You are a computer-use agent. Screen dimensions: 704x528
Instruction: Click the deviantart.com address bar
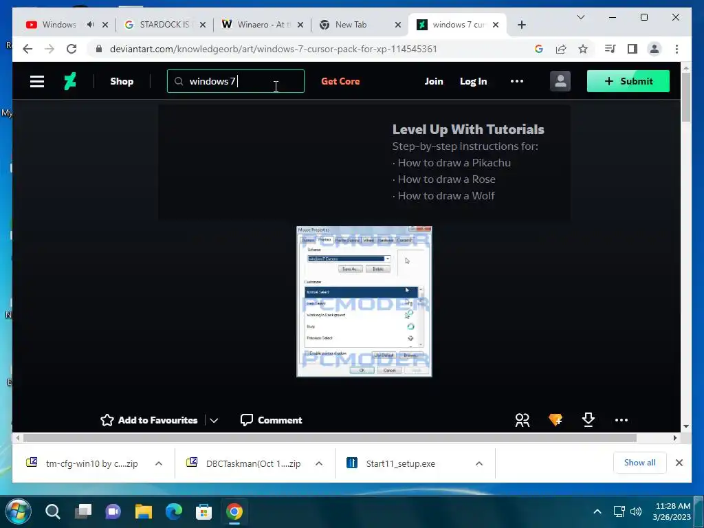click(x=274, y=49)
